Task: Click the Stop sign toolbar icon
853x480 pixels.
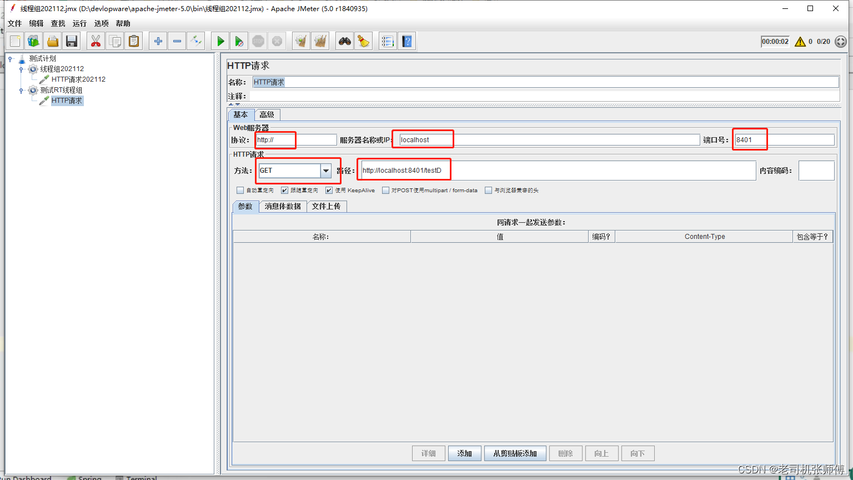Action: 258,41
